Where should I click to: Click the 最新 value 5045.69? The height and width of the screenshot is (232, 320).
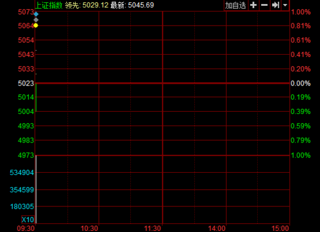point(141,5)
